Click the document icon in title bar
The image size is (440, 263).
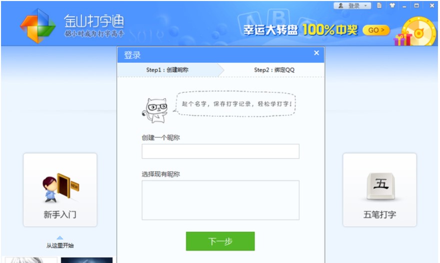(x=379, y=5)
